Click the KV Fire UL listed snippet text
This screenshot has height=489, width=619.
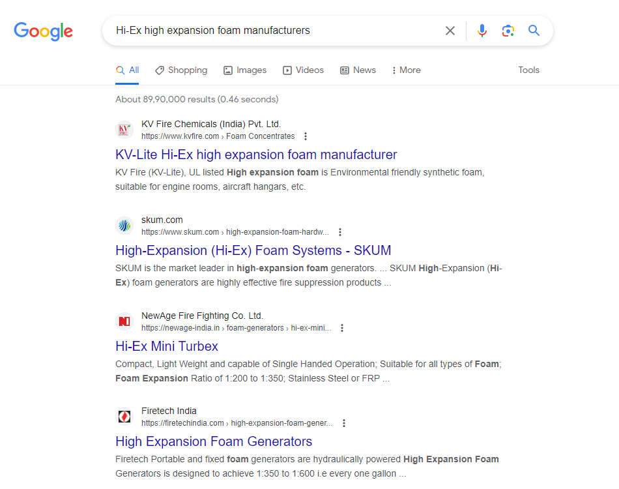coord(300,180)
